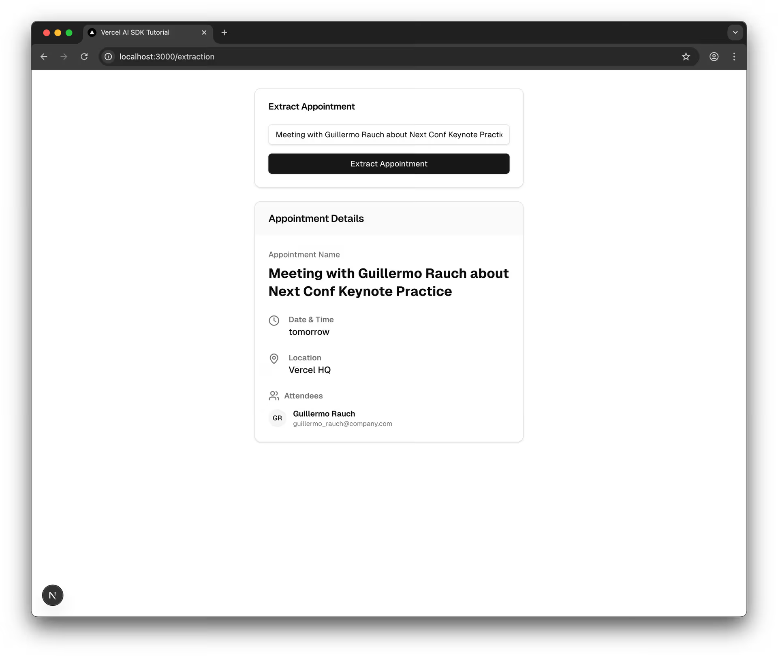The height and width of the screenshot is (658, 778).
Task: Expand the tab search dropdown chevron
Action: point(735,32)
